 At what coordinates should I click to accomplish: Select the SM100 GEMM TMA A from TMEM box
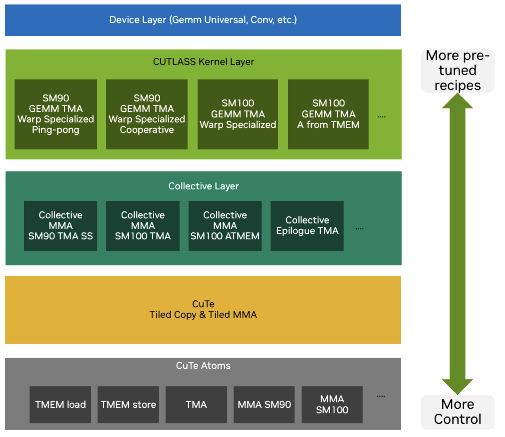pos(329,114)
